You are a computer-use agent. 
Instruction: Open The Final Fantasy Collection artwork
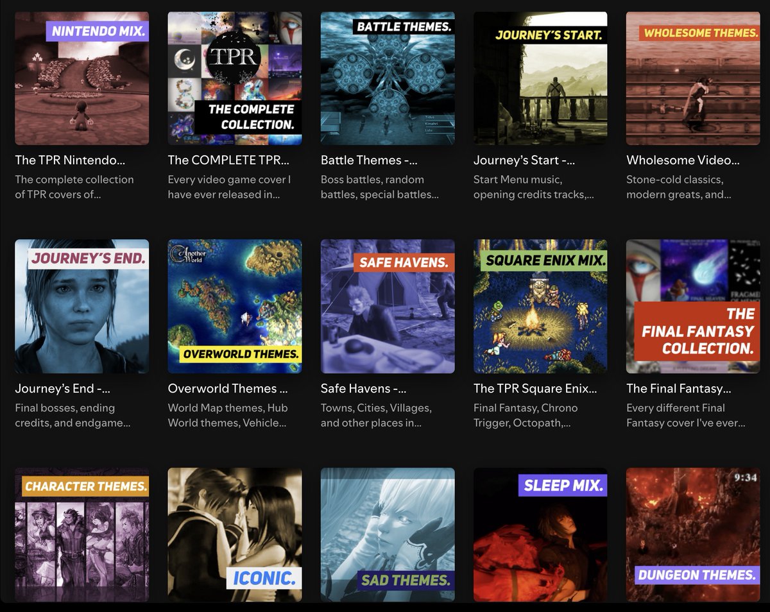[x=692, y=306]
